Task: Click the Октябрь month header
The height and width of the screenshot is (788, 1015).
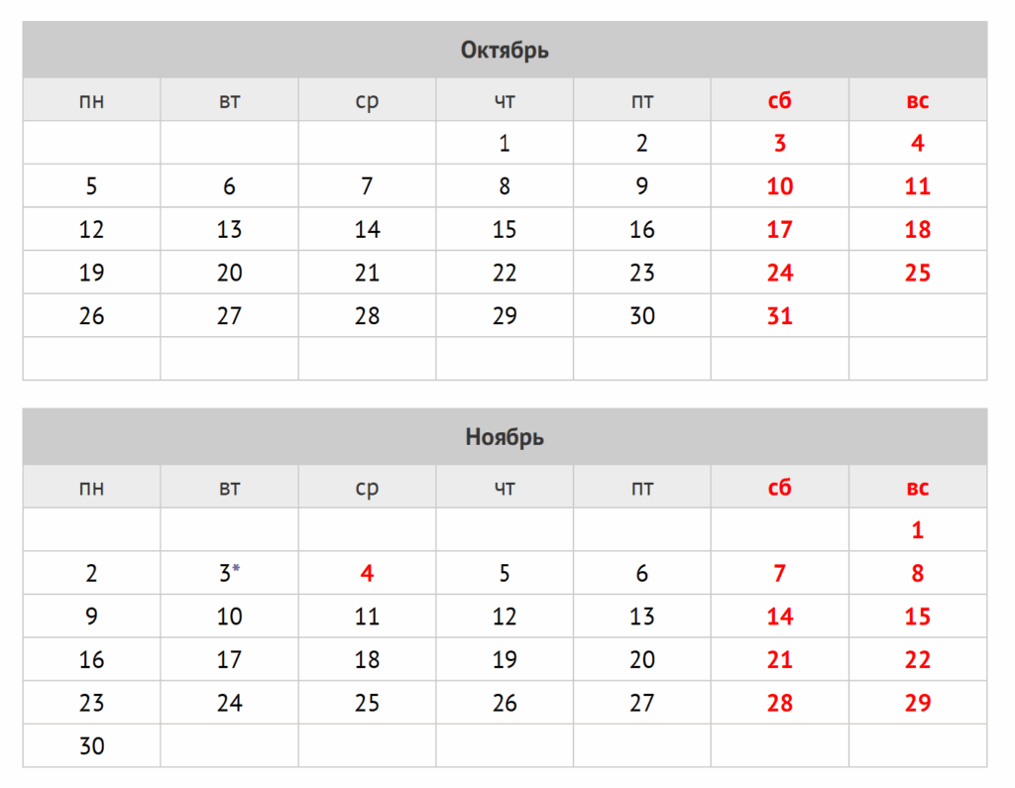Action: (505, 50)
